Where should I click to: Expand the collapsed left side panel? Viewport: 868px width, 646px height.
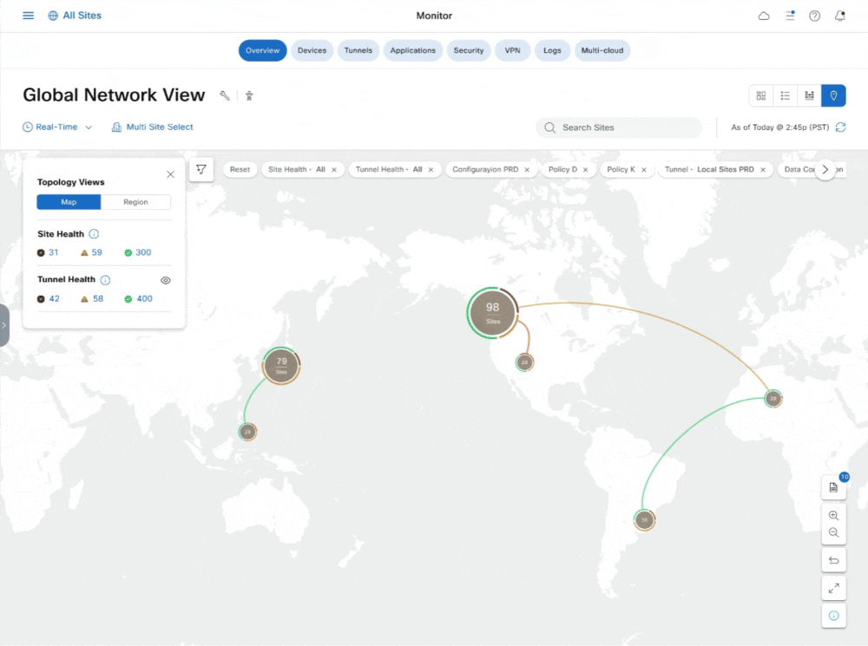click(4, 325)
